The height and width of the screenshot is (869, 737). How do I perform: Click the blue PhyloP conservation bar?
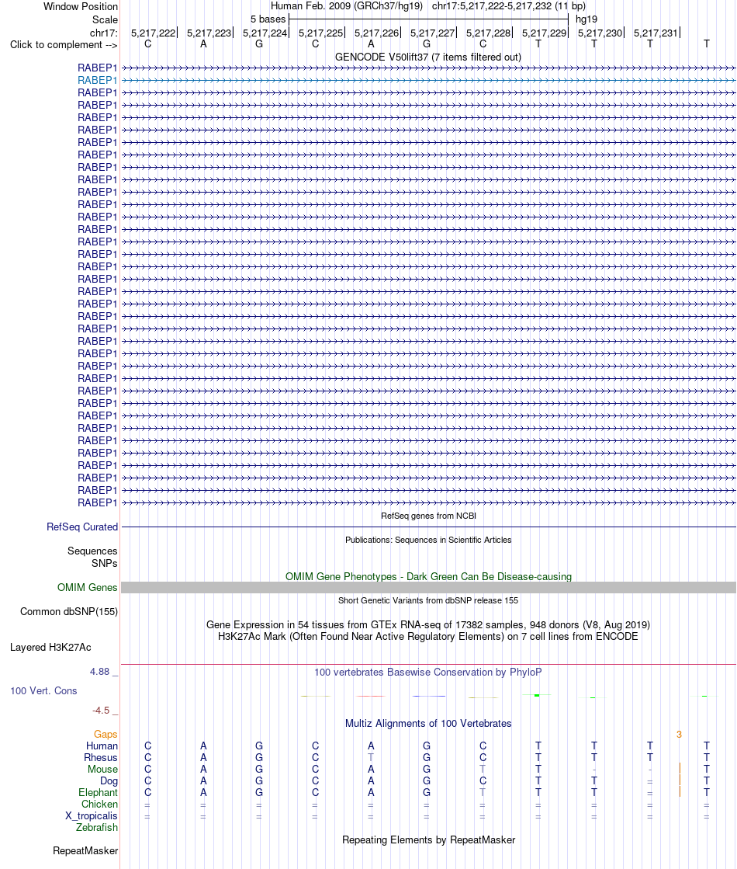tap(429, 696)
